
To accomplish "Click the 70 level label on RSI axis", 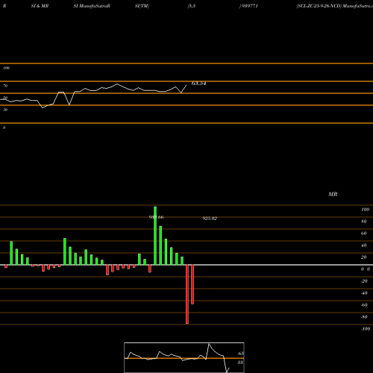I will click(5, 86).
